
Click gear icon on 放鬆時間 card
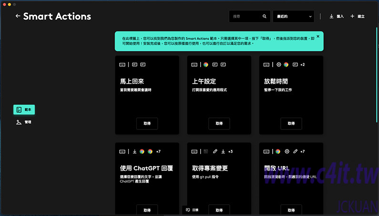[x=279, y=64]
